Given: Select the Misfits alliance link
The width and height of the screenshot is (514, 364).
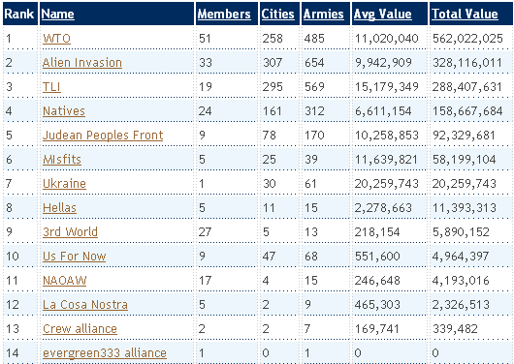Looking at the screenshot, I should tap(62, 160).
